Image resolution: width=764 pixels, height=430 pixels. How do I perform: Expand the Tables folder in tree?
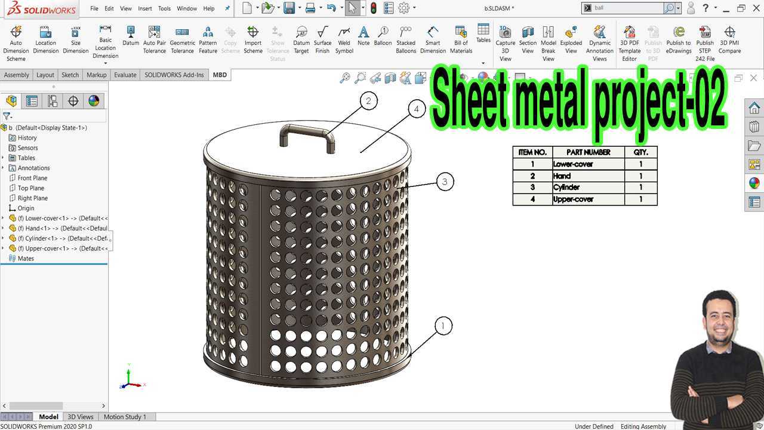(3, 158)
